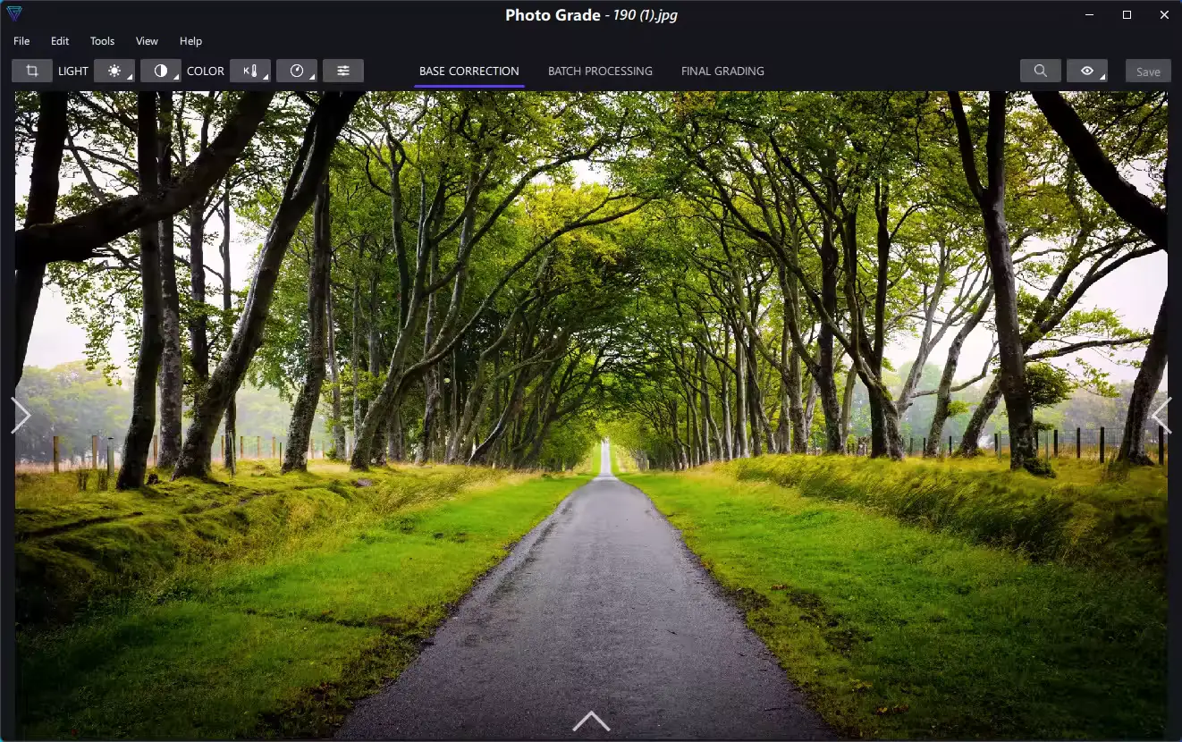Open the Brightness adjustment tool
This screenshot has width=1182, height=742.
click(x=114, y=70)
